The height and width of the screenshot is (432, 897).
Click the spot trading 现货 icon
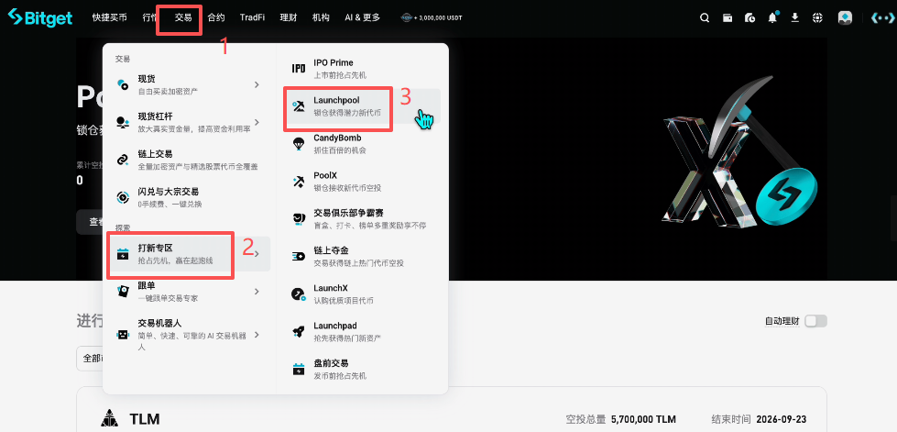(123, 84)
